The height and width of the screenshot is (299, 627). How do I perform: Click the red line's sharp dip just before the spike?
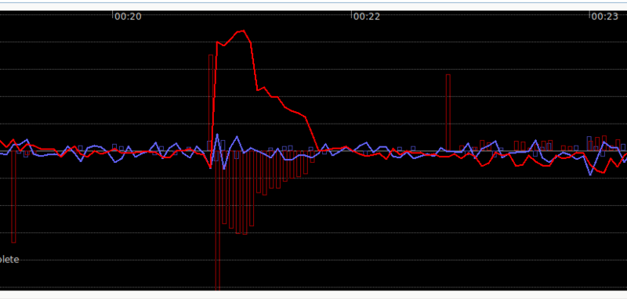click(x=211, y=167)
